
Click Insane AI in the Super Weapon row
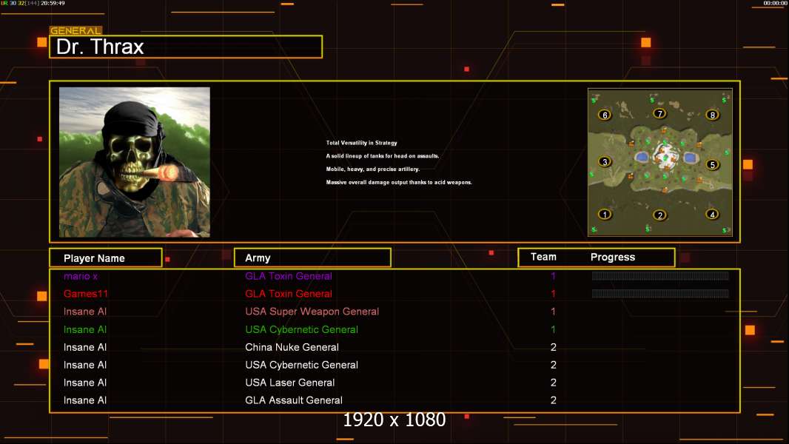(85, 312)
